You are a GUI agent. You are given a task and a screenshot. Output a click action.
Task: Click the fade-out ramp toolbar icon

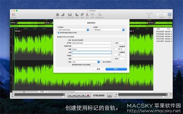pos(77,14)
